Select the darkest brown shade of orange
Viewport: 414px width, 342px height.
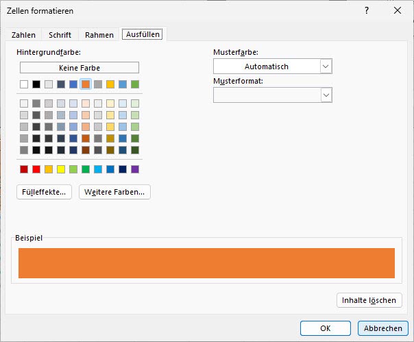click(86, 150)
